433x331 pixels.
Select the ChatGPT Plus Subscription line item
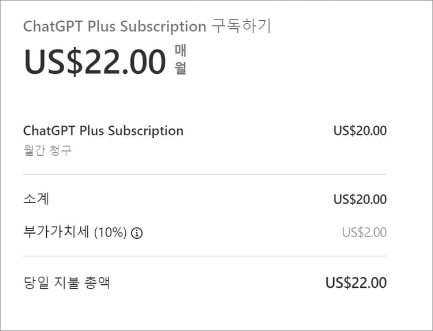103,131
